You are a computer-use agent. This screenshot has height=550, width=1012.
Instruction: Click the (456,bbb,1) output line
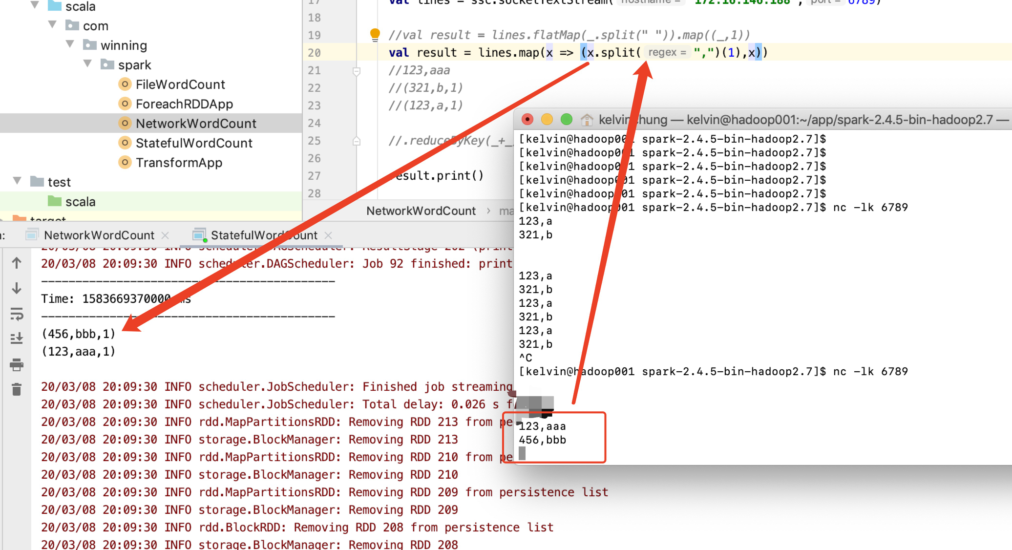click(x=78, y=334)
